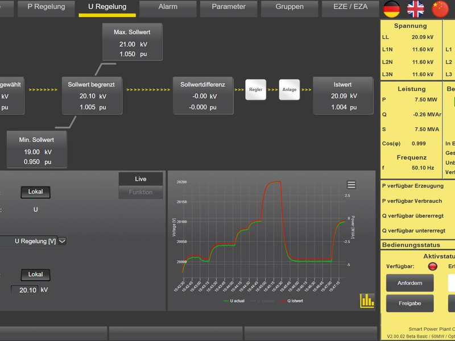Open the Parameter tab
Viewport: 455px width, 341px height.
[x=229, y=7]
